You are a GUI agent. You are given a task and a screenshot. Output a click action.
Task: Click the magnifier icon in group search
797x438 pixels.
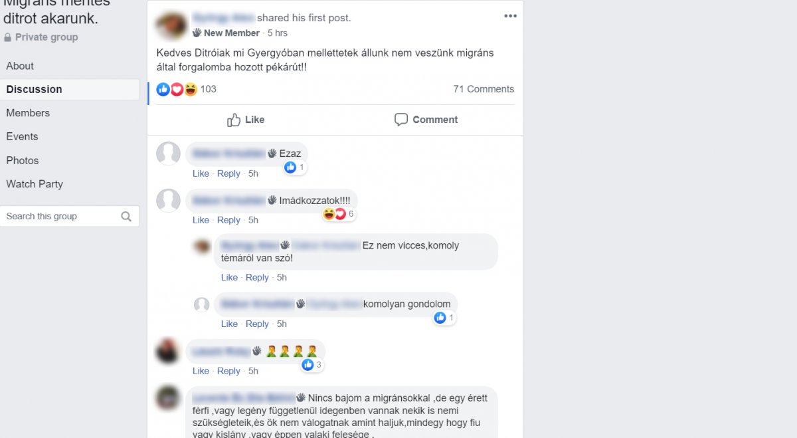tap(126, 217)
